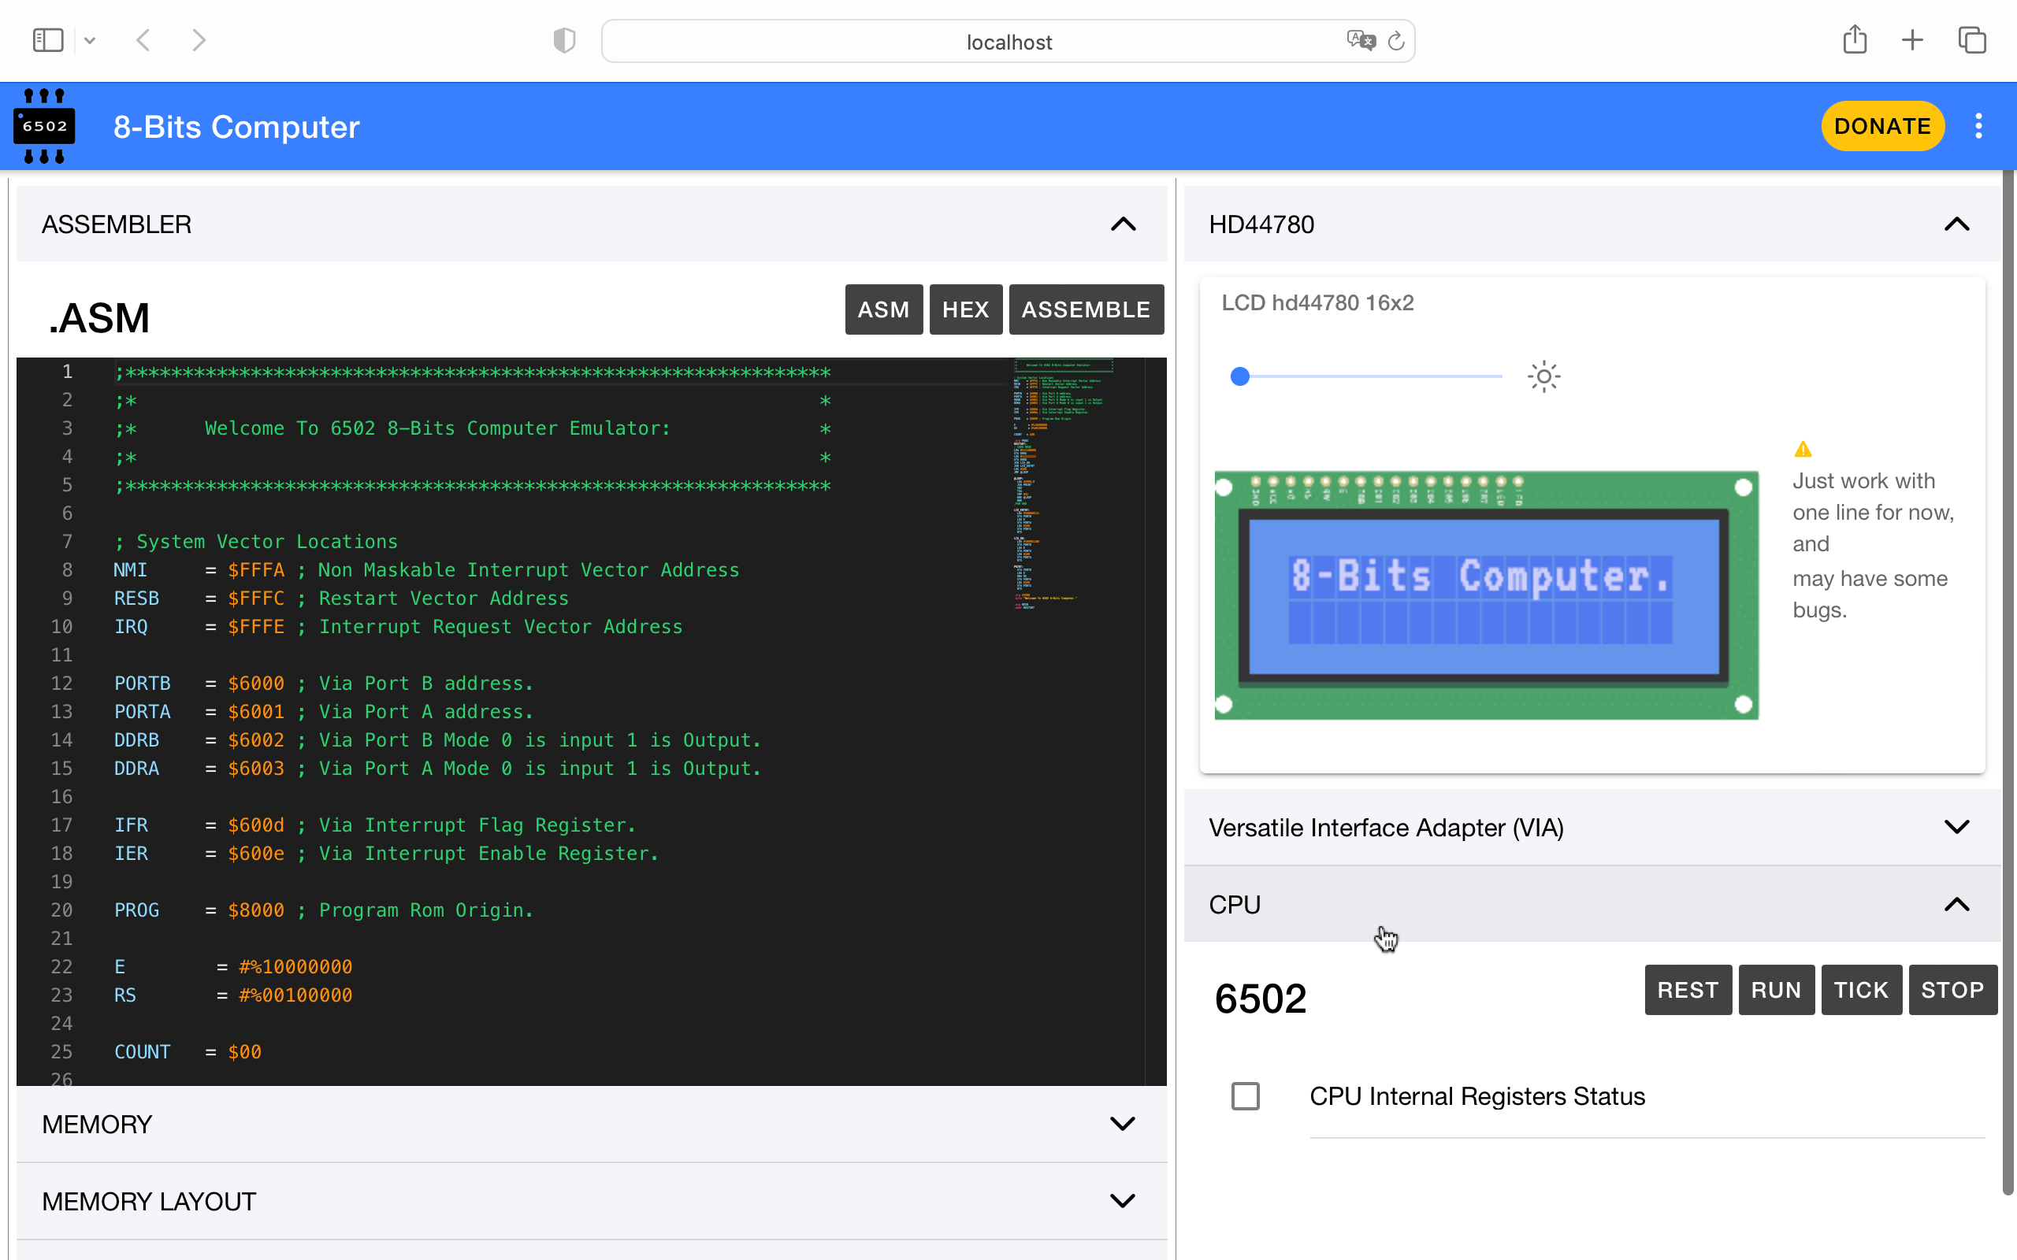Open a new tab with plus icon
This screenshot has width=2017, height=1260.
[1912, 40]
